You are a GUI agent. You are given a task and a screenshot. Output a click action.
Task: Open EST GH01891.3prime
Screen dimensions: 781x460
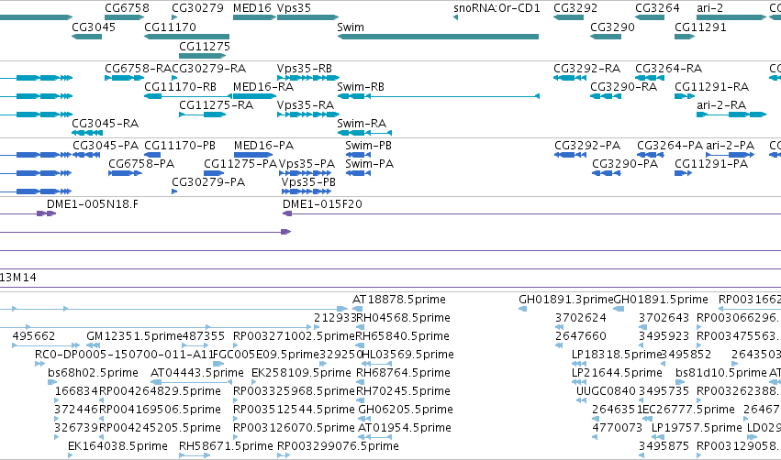(x=523, y=309)
